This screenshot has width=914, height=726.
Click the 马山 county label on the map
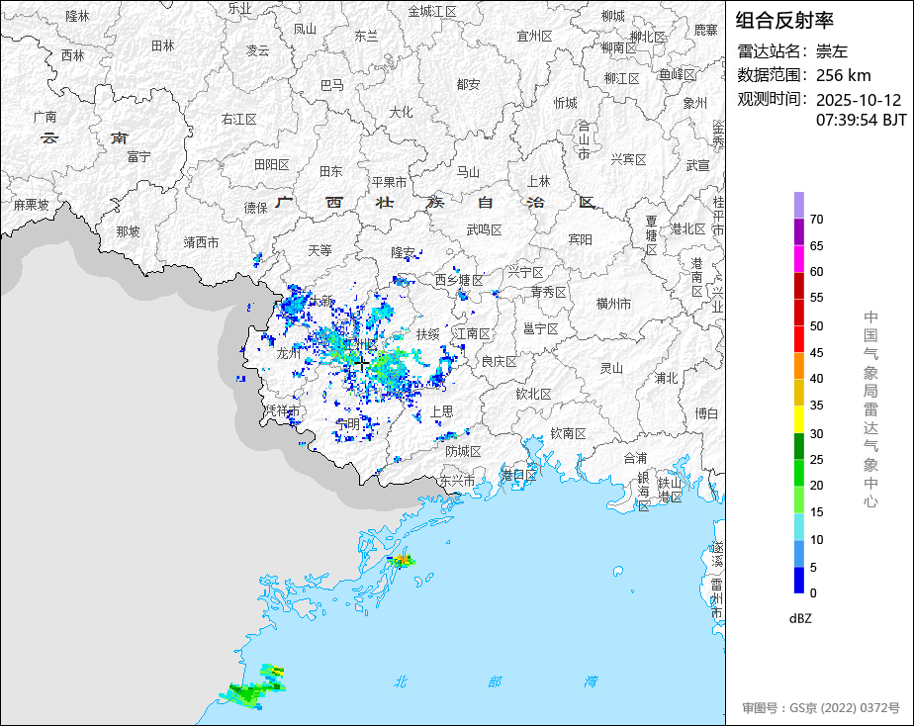pos(467,172)
